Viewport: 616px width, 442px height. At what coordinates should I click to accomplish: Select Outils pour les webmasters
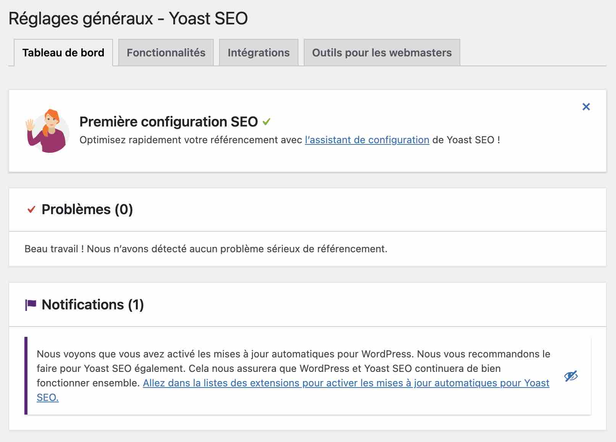click(x=381, y=53)
